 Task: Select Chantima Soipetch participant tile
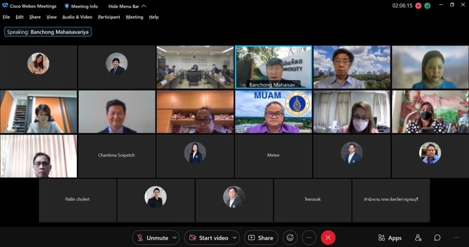[x=116, y=156]
